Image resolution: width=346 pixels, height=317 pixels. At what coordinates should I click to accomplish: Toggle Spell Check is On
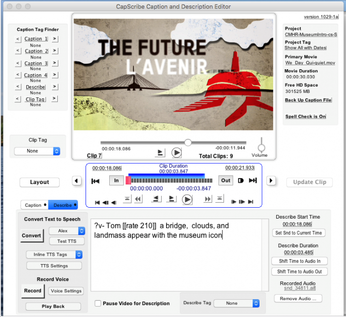tap(305, 116)
